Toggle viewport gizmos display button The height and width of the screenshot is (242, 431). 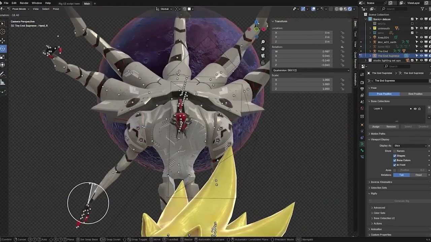303,9
